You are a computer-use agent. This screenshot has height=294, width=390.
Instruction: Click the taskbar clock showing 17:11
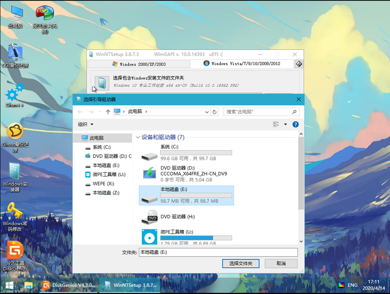(x=374, y=285)
